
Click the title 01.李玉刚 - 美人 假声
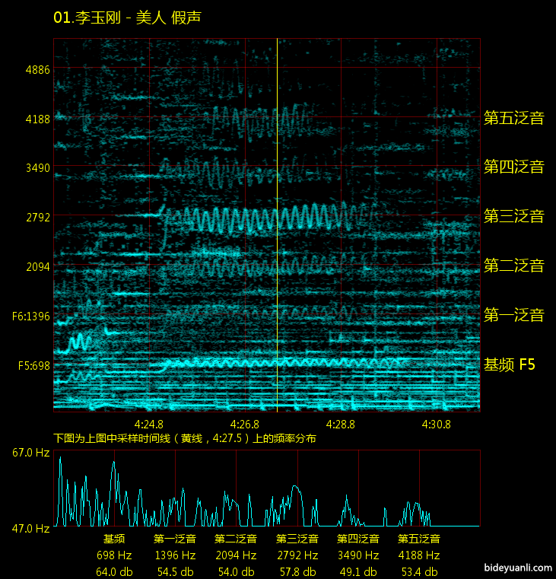127,17
